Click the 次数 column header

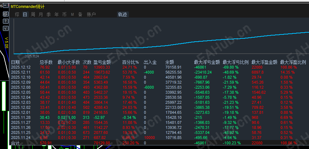click(87, 62)
